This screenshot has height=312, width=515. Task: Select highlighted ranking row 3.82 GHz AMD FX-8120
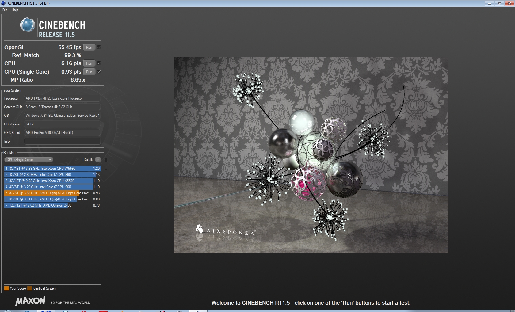[52, 193]
